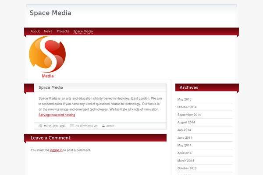This screenshot has width=263, height=175.
Task: Click the Space Media site title
Action: [x=50, y=13]
